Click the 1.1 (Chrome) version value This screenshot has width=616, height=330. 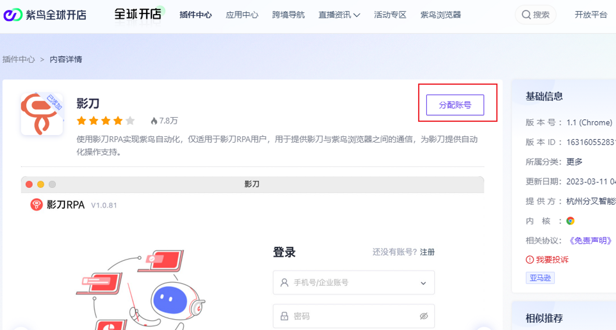pos(589,123)
